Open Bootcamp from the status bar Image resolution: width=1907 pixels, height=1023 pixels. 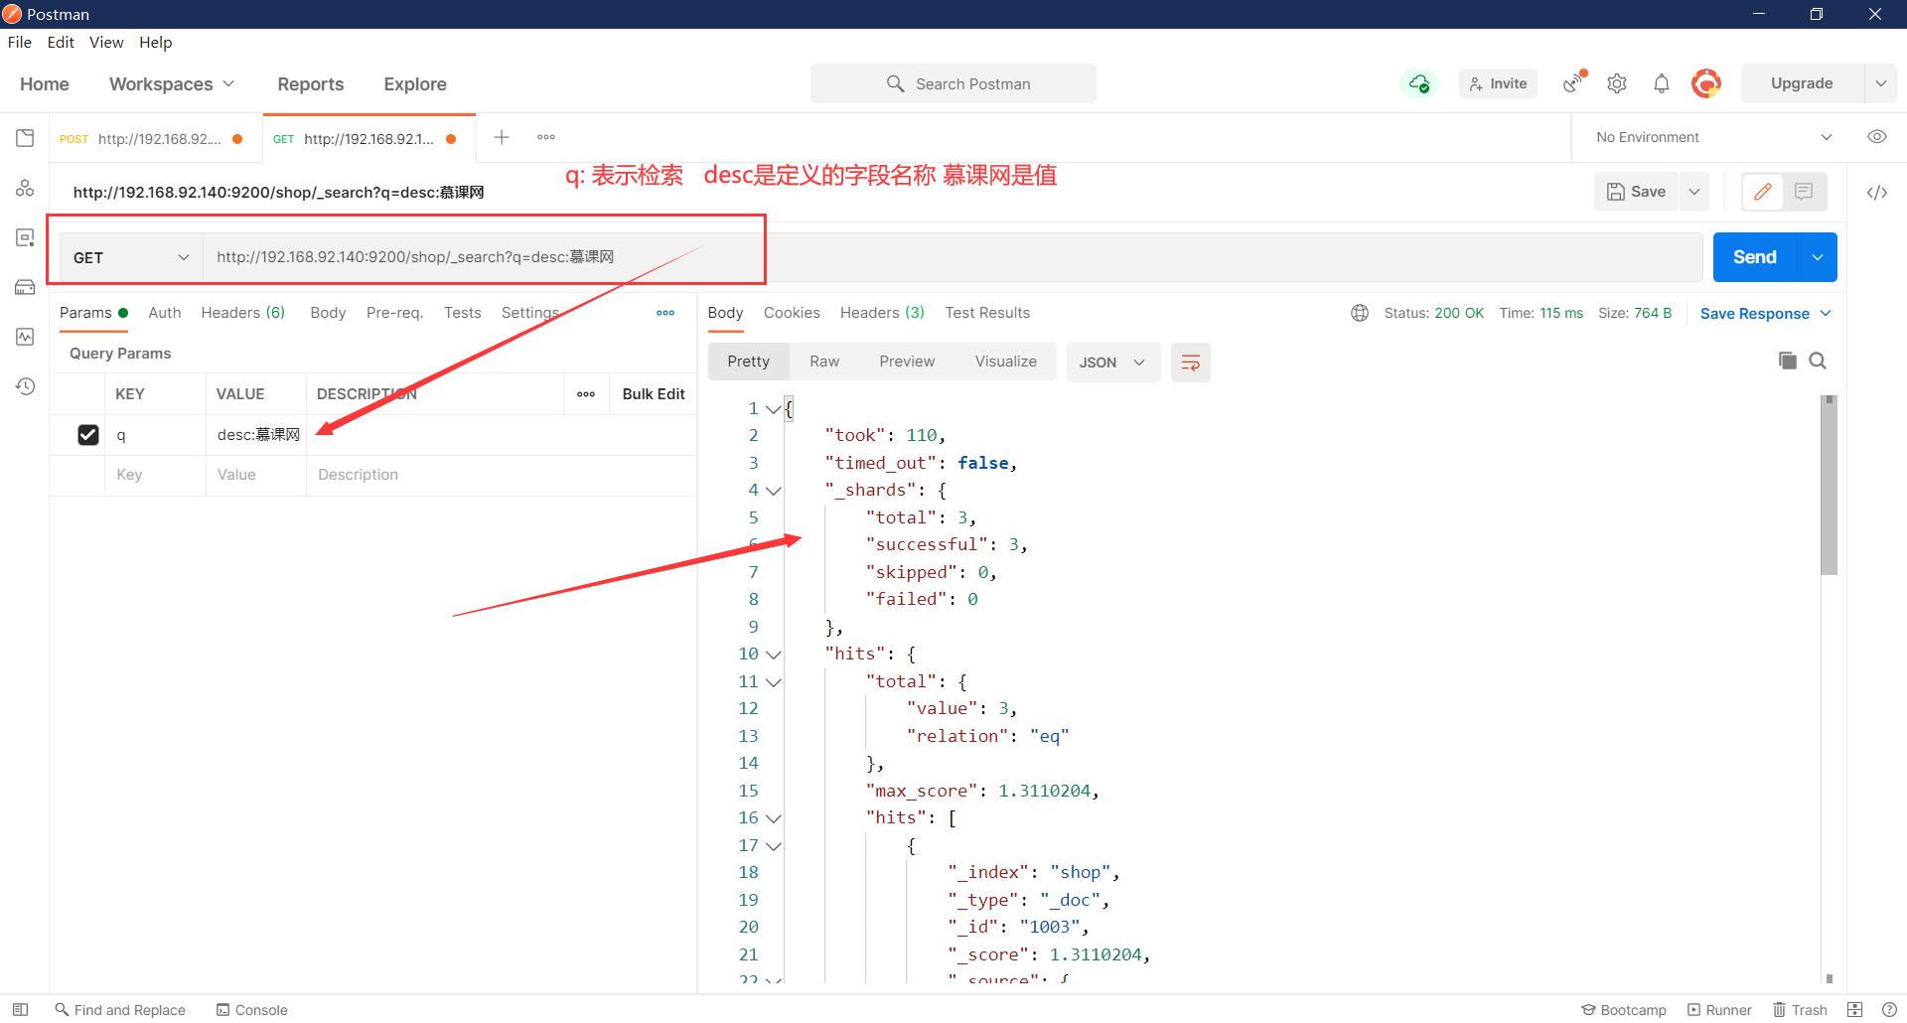coord(1623,1009)
